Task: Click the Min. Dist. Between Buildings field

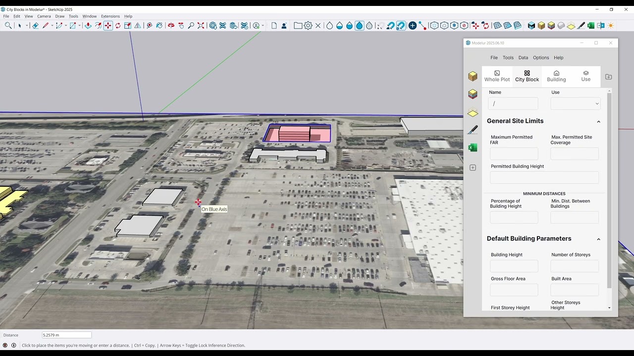Action: [575, 217]
